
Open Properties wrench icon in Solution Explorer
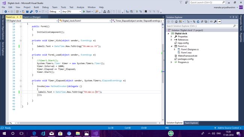[215, 22]
